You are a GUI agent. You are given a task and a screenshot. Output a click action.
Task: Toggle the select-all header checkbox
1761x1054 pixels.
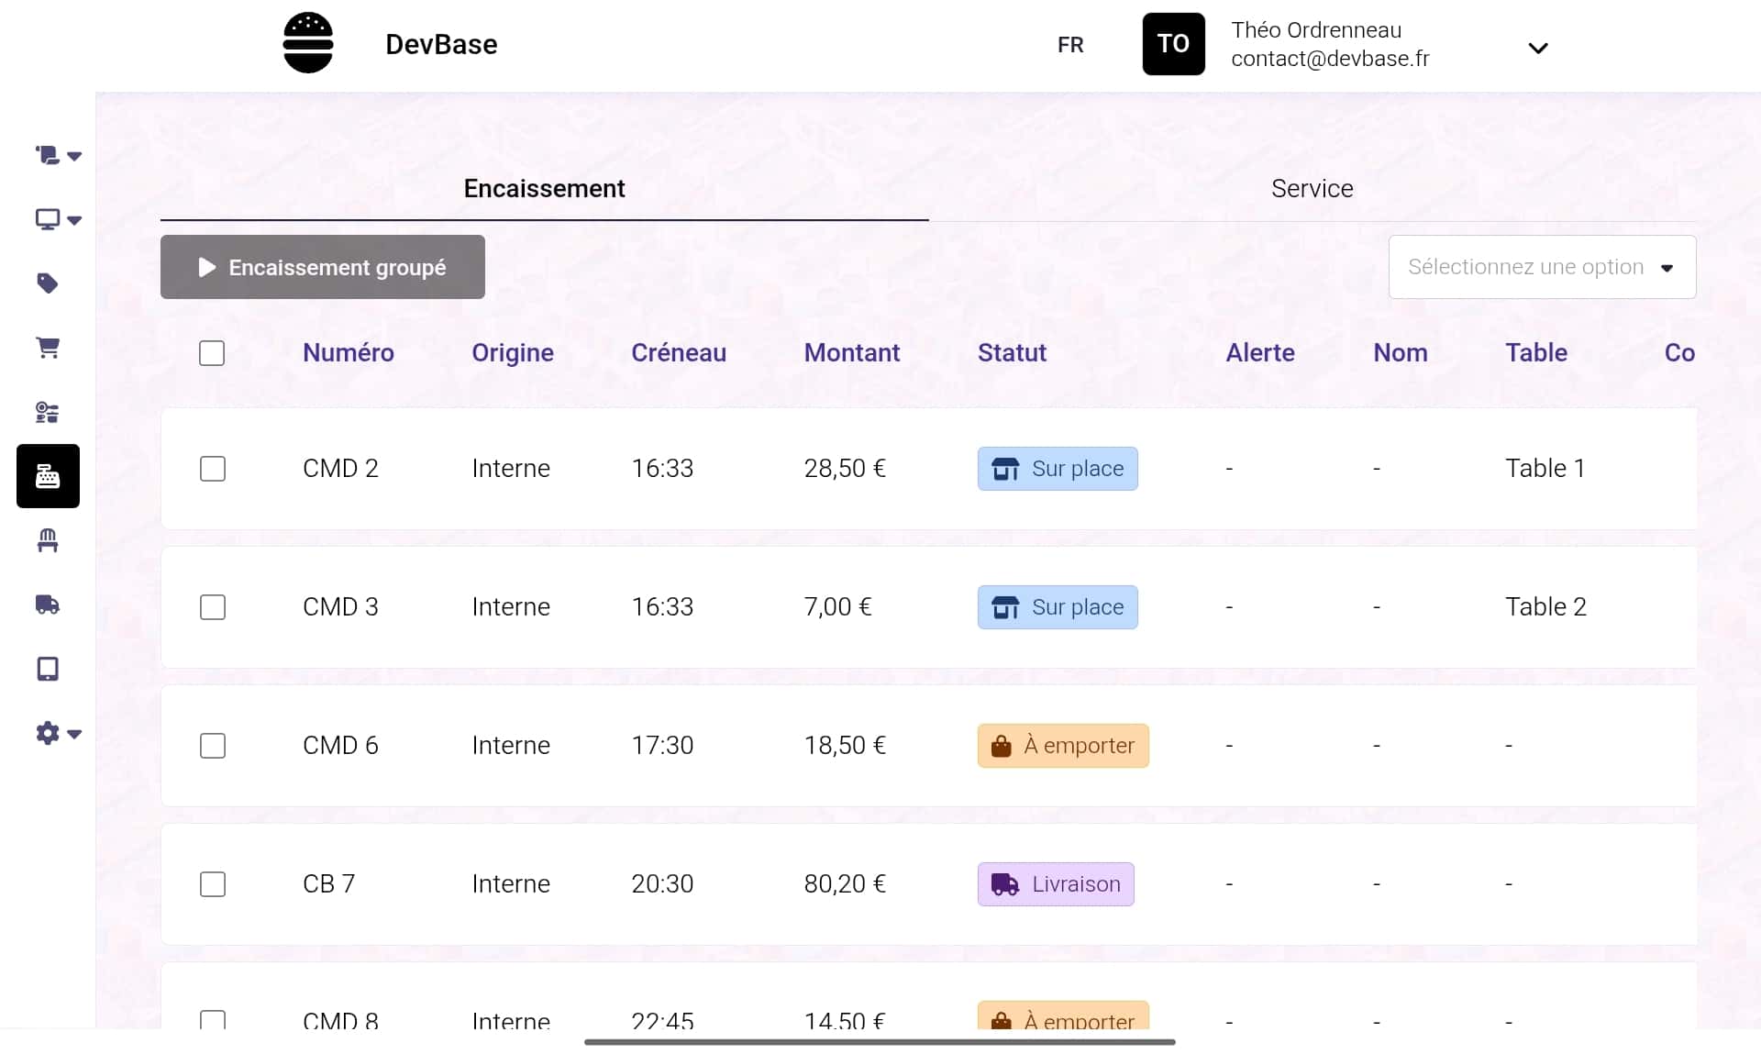(x=212, y=353)
